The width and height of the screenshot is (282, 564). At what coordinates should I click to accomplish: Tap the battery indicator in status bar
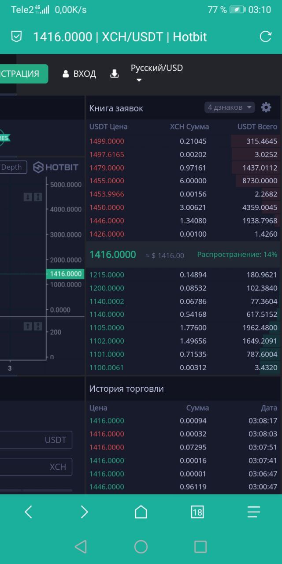(237, 10)
